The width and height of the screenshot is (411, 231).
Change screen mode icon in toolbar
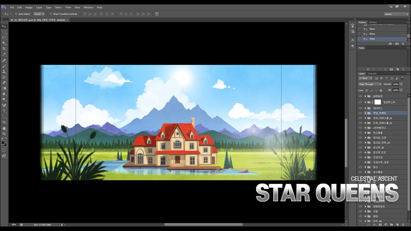[4, 156]
